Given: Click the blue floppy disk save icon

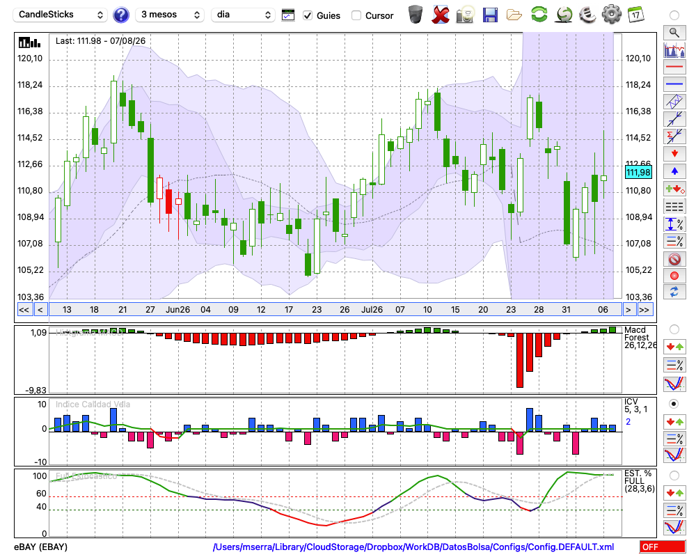Looking at the screenshot, I should tap(489, 15).
